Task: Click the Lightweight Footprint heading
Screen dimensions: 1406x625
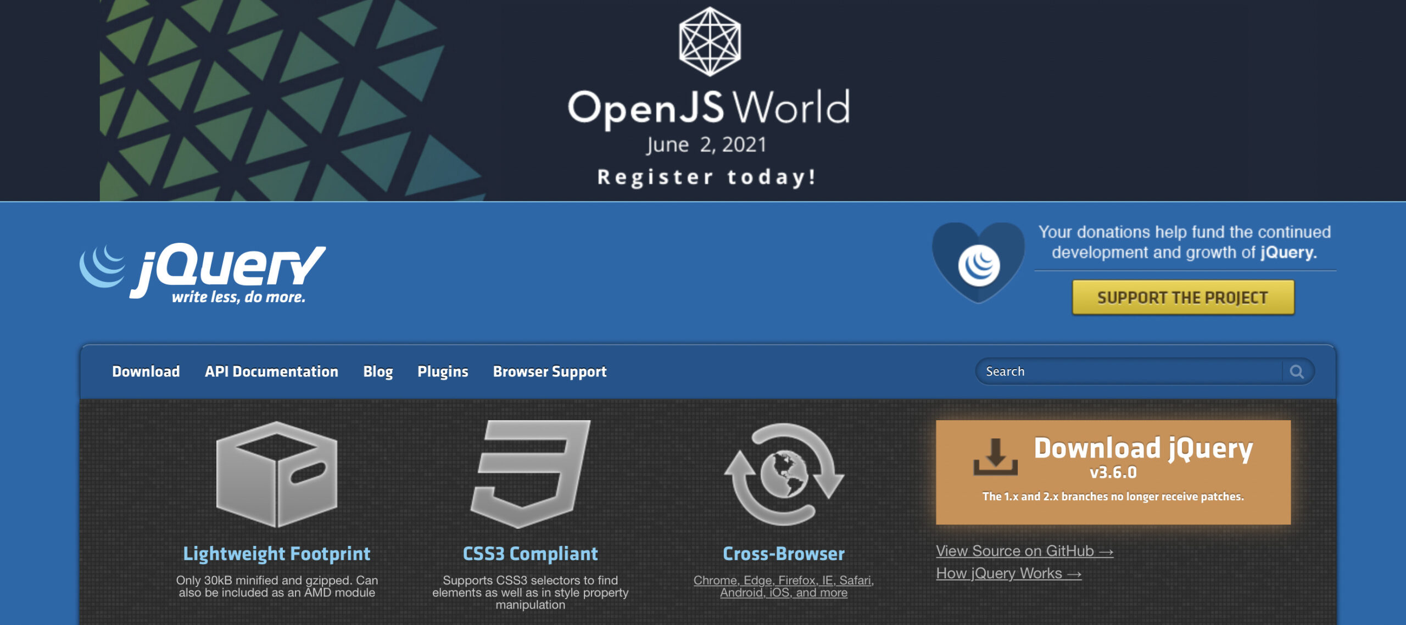Action: [x=277, y=554]
